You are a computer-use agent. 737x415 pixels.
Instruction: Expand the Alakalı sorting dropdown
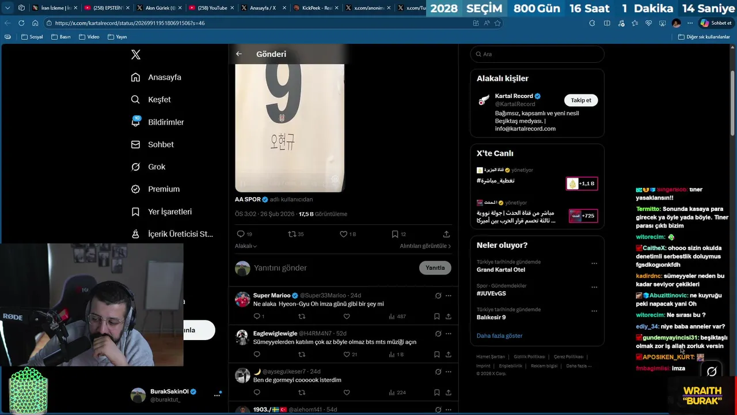[246, 246]
